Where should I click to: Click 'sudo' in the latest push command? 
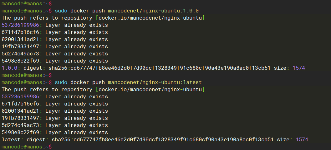coord(61,82)
